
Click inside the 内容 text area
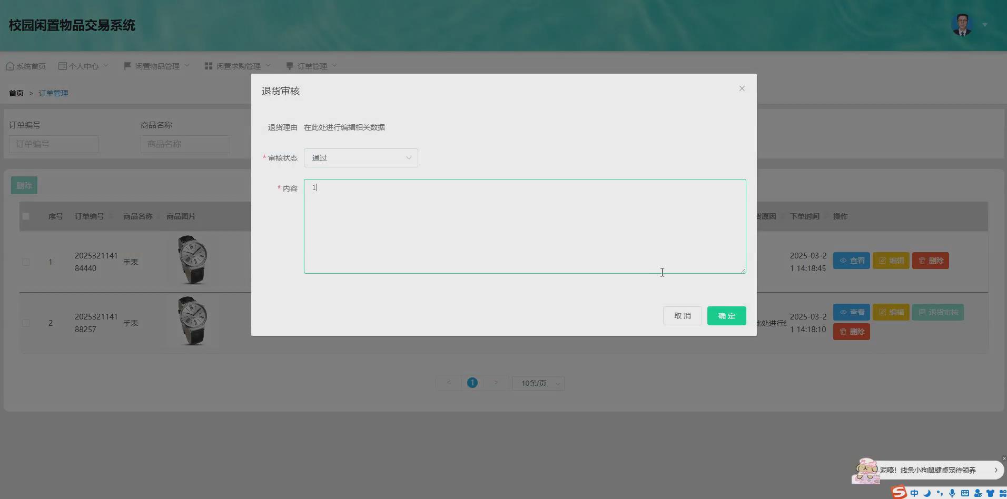tap(524, 226)
